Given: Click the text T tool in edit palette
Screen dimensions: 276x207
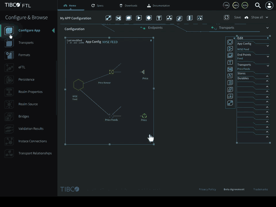Looking at the screenshot, I should (x=230, y=62).
